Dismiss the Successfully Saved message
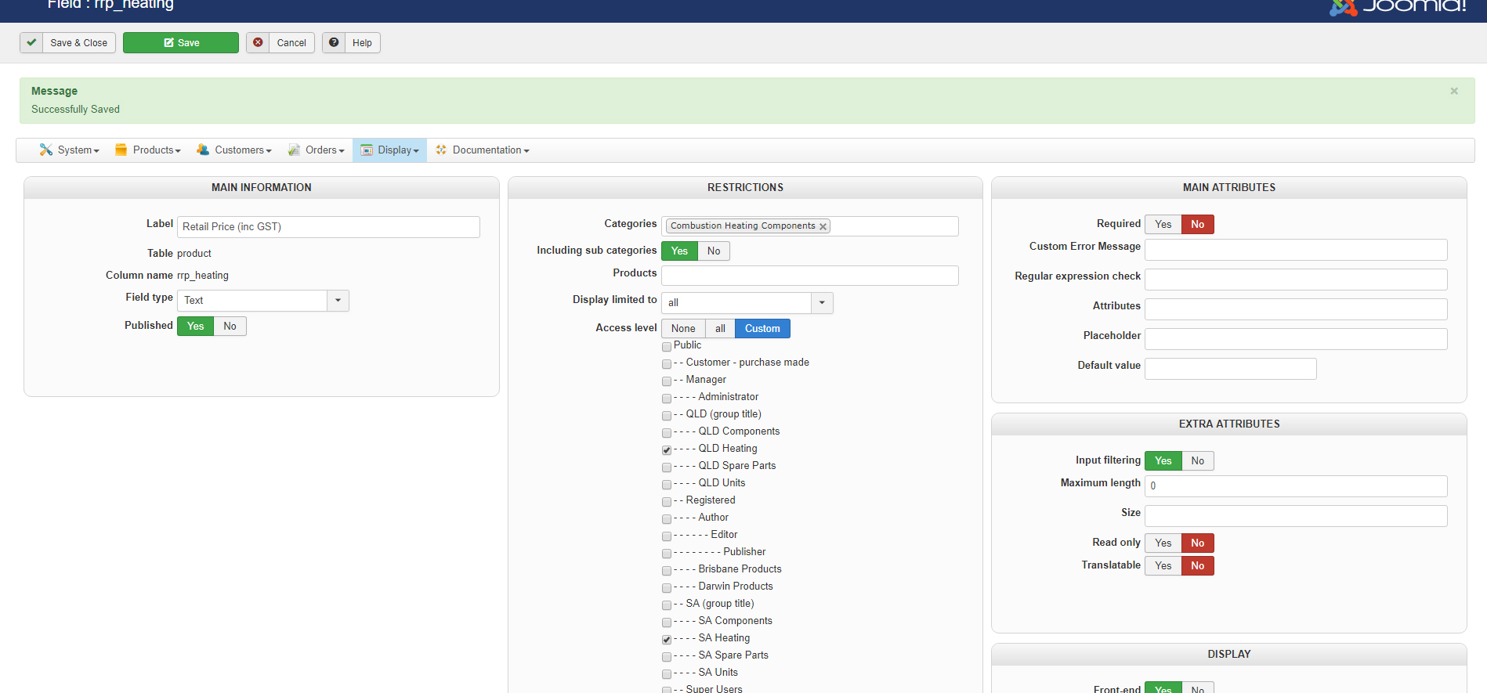Image resolution: width=1487 pixels, height=693 pixels. 1454,91
